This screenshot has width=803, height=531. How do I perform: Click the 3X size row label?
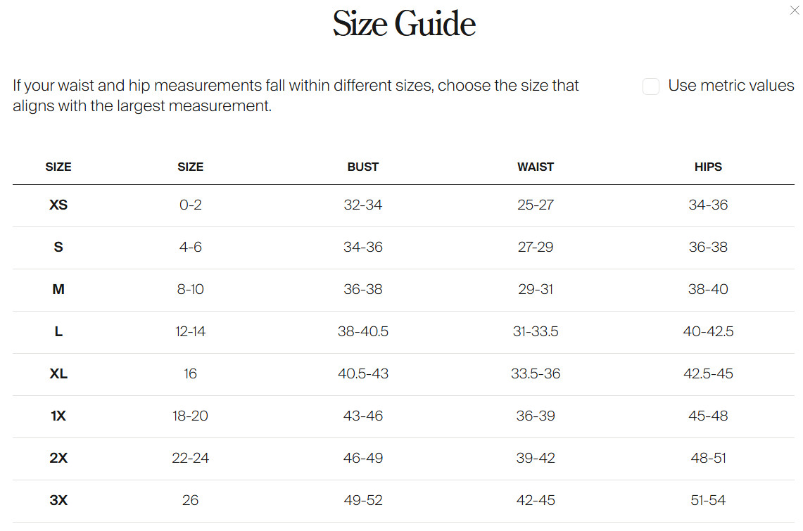click(58, 501)
